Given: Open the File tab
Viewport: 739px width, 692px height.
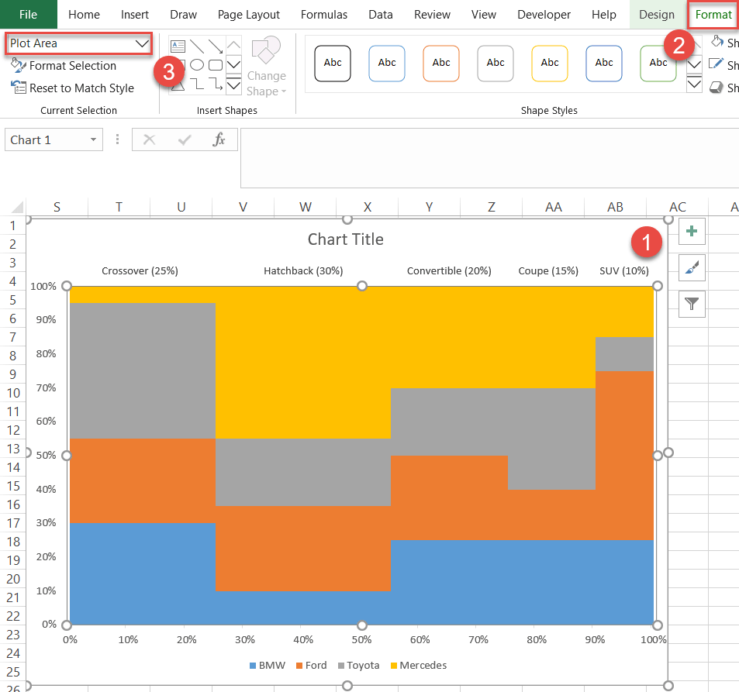Looking at the screenshot, I should tap(28, 15).
